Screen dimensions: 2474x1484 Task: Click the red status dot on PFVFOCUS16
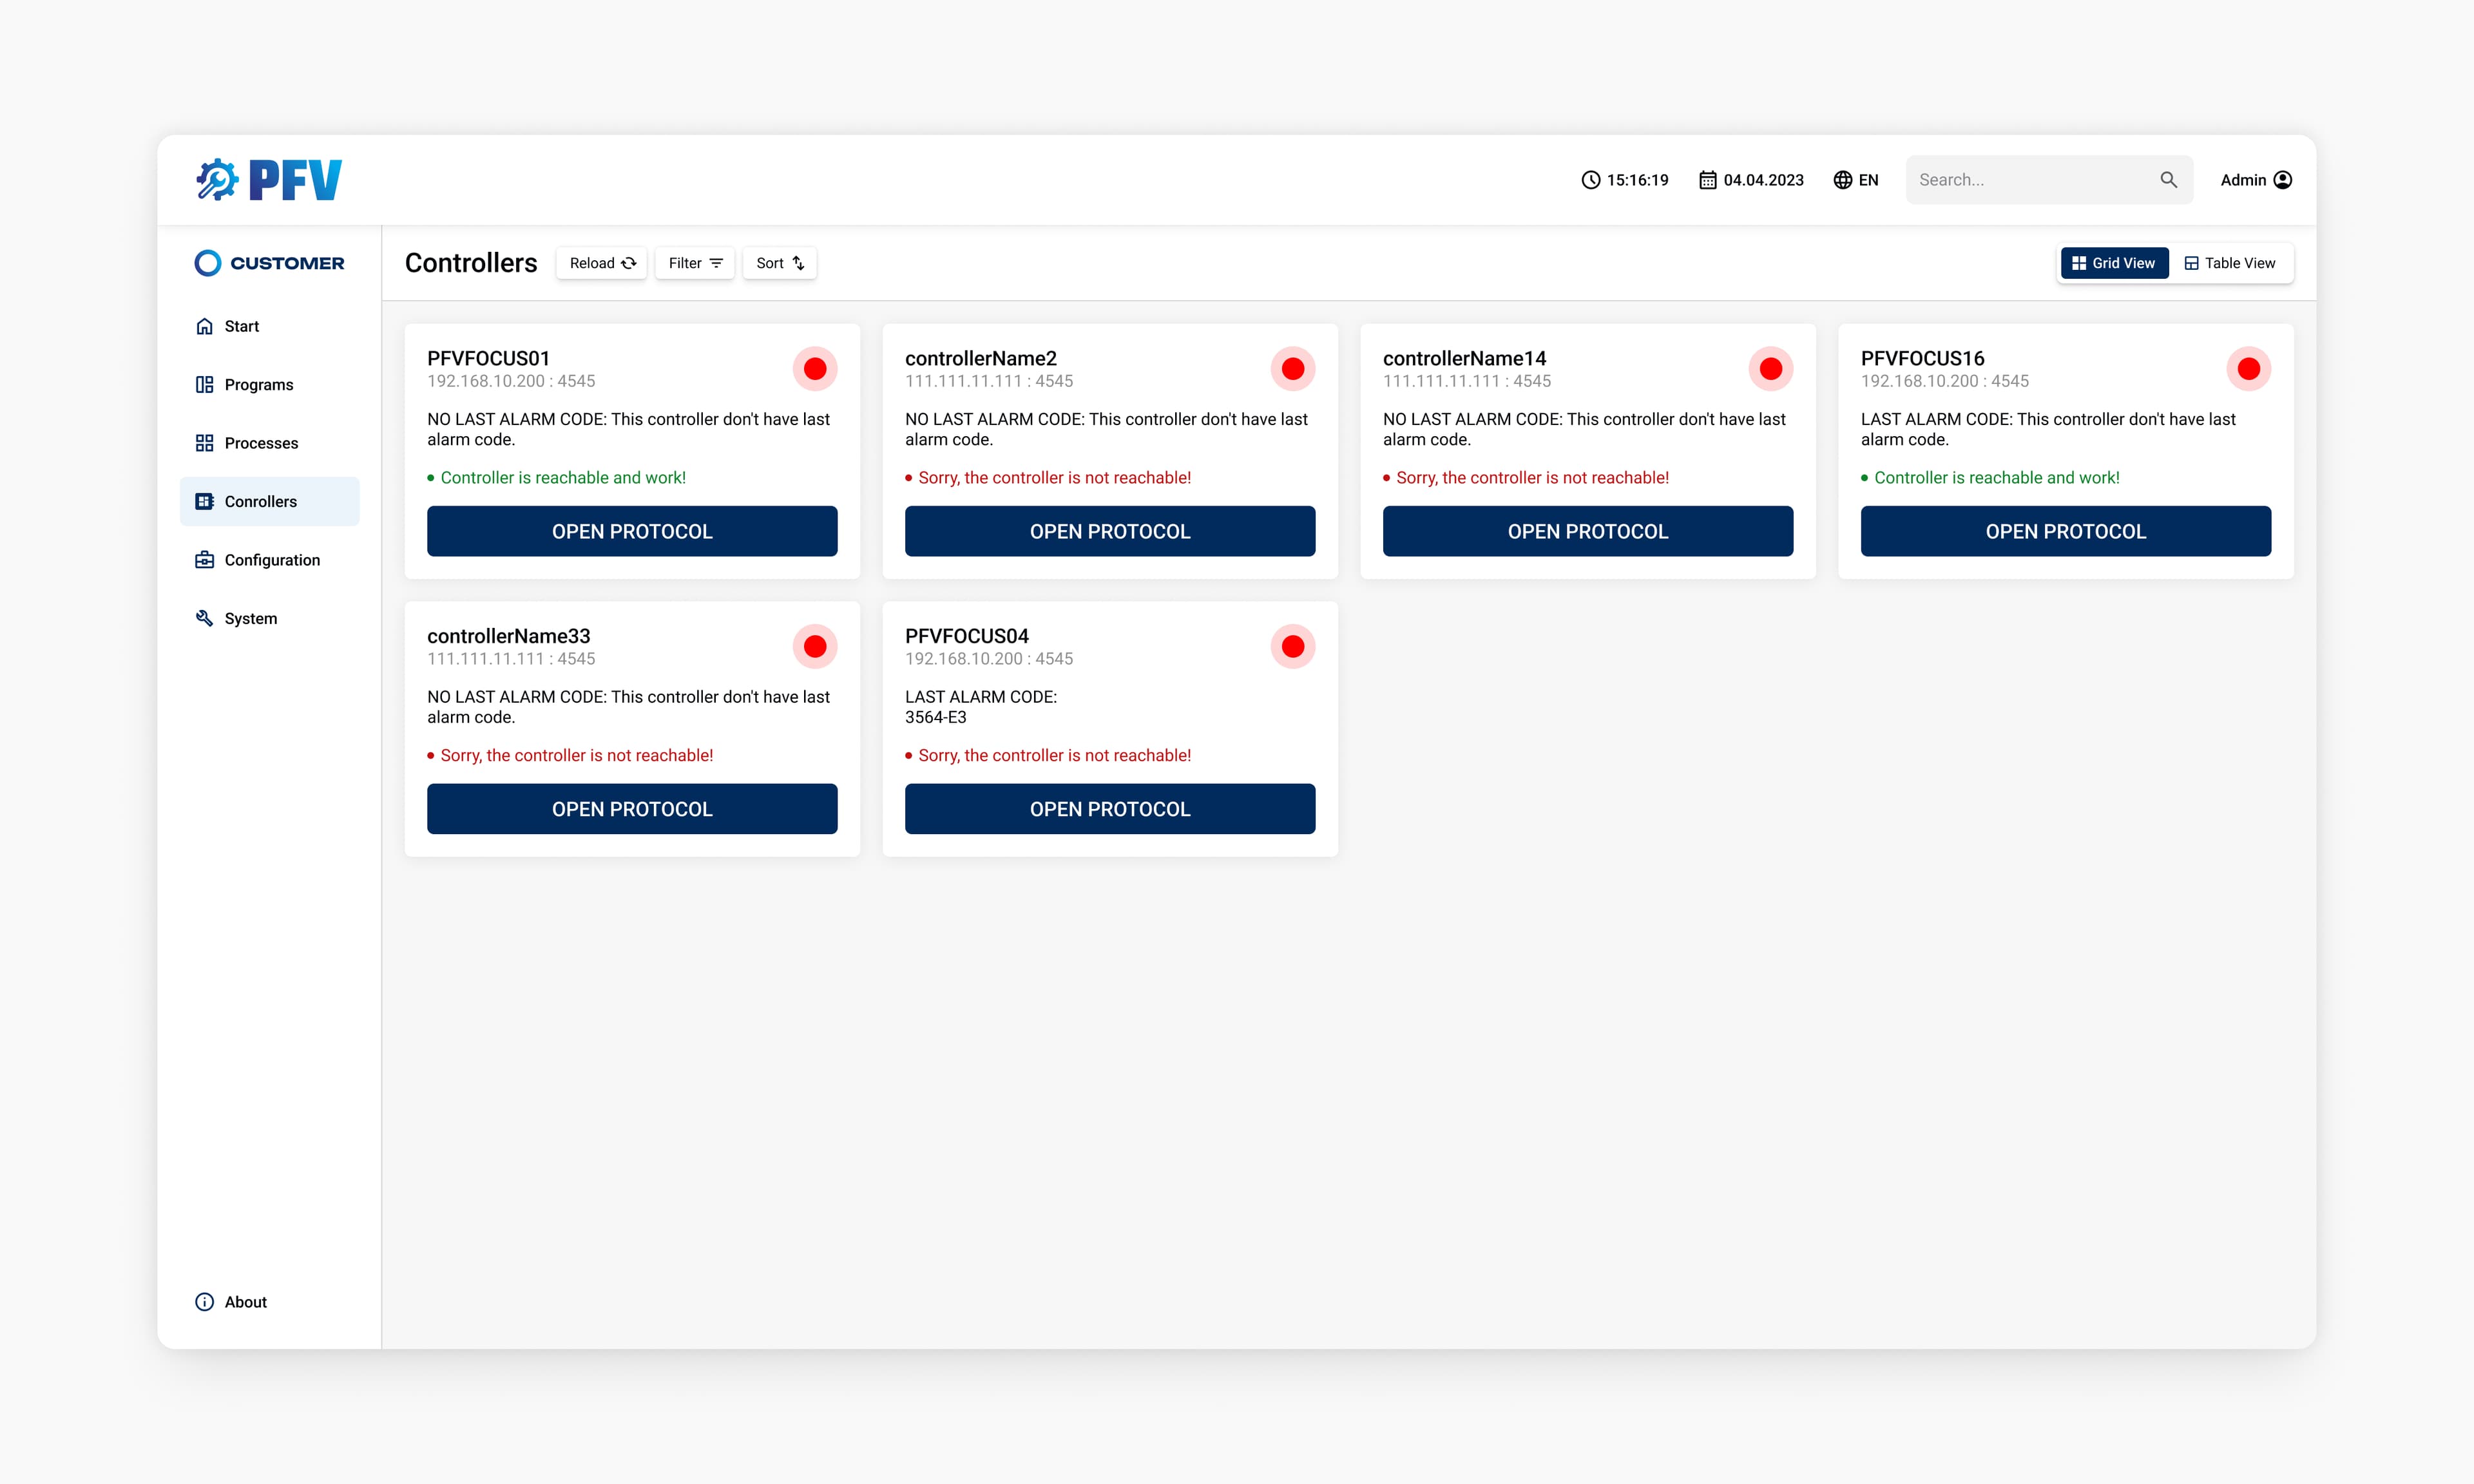[x=2249, y=369]
